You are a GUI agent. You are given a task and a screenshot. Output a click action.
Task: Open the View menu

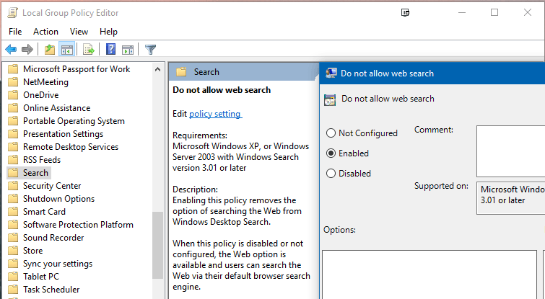click(79, 32)
